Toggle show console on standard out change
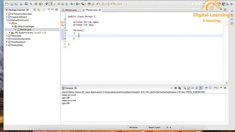The height and width of the screenshot is (132, 235). [197, 88]
